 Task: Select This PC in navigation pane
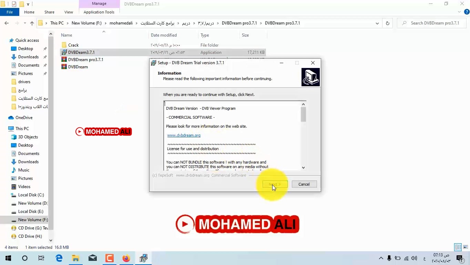point(22,129)
